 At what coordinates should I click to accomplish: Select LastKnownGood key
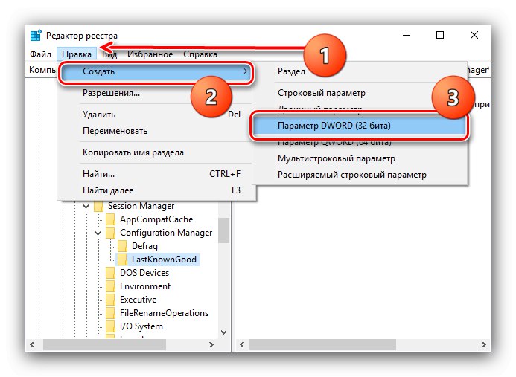pos(164,260)
